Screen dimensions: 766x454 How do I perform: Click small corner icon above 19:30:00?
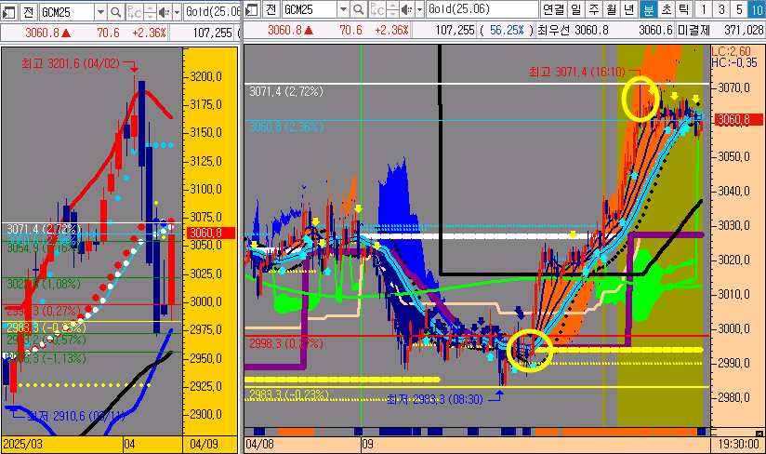pyautogui.click(x=759, y=433)
